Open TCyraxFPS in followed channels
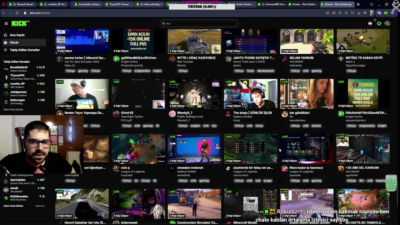The height and width of the screenshot is (225, 400). 24,77
